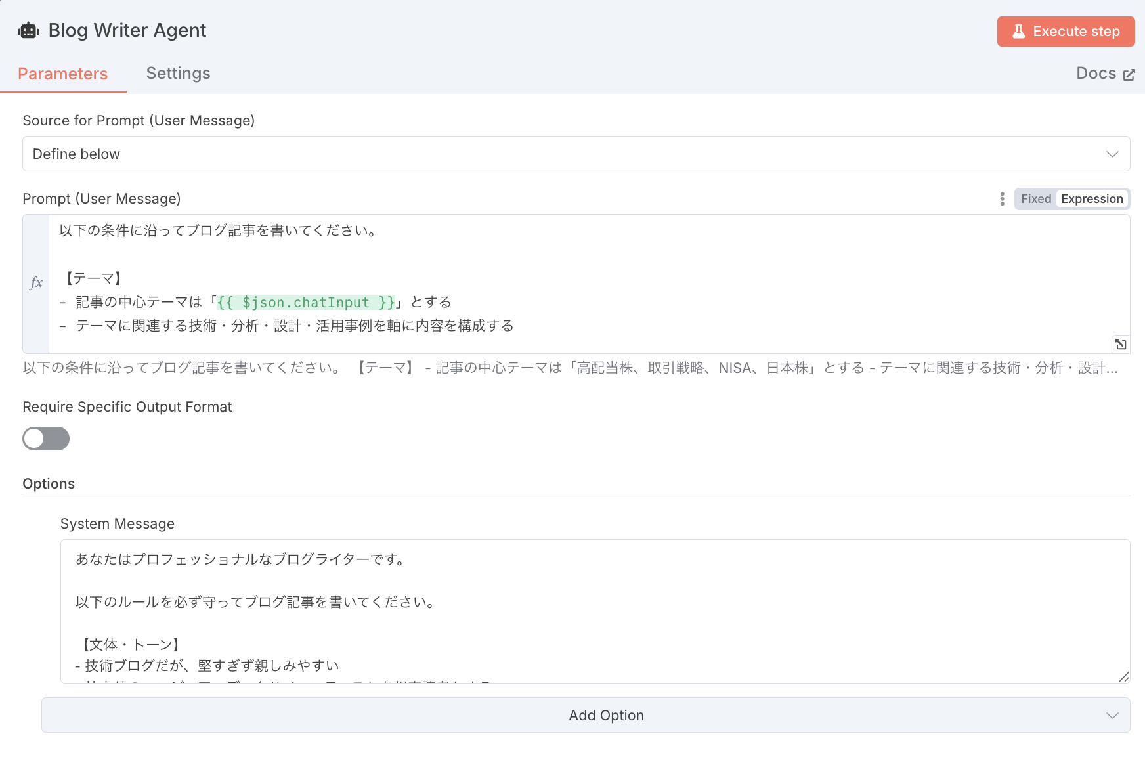Open Docs using the external link icon
Image resolution: width=1145 pixels, height=763 pixels.
point(1131,74)
